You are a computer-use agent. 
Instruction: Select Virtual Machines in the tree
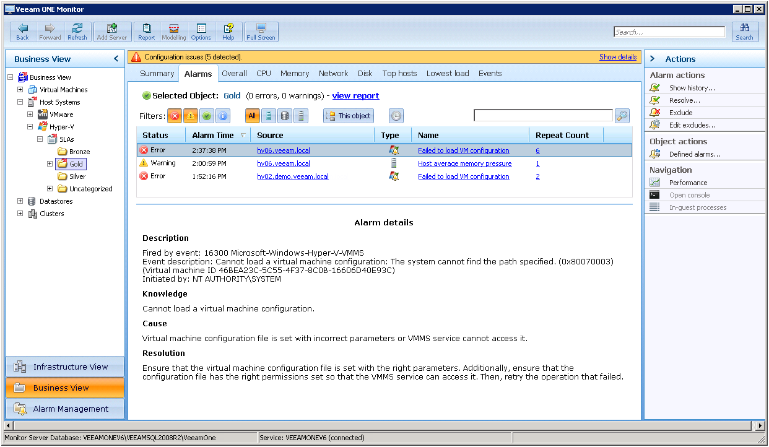click(64, 90)
